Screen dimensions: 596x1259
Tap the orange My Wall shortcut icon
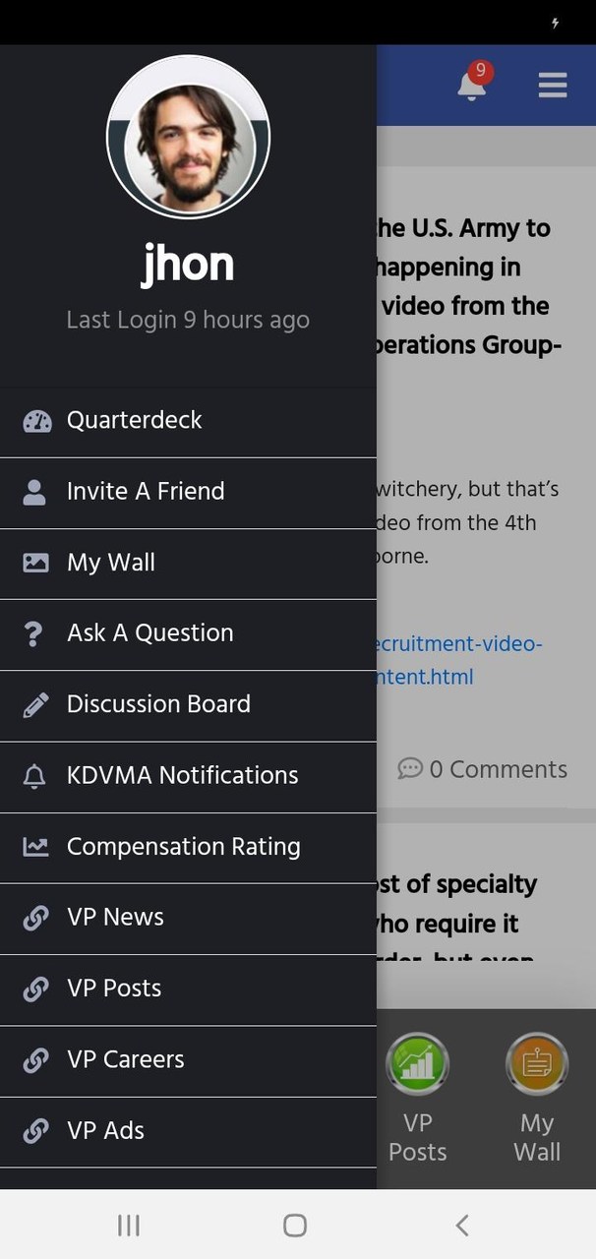point(537,1062)
